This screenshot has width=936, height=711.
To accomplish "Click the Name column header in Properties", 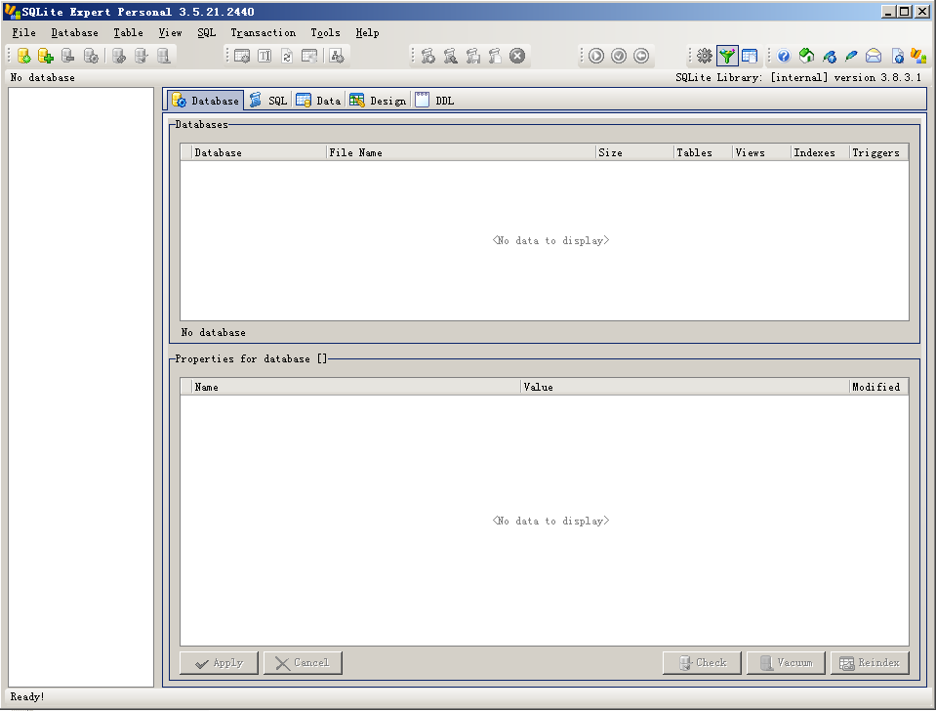I will tap(356, 387).
